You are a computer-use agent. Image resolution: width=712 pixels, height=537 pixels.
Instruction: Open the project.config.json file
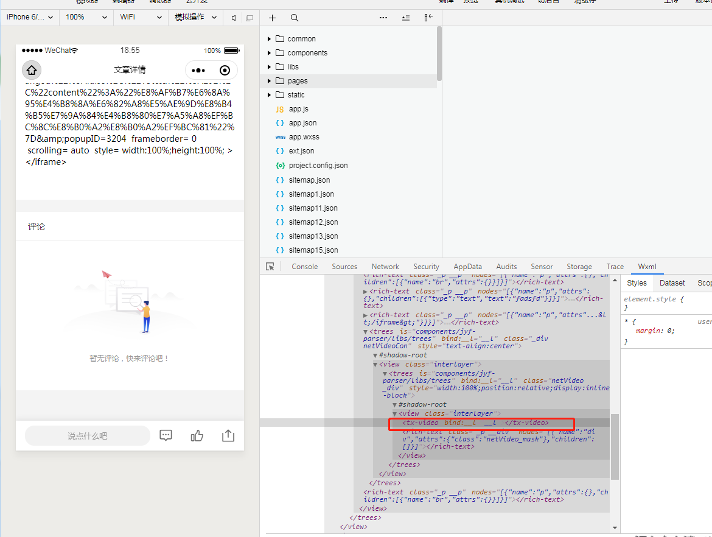pos(318,165)
